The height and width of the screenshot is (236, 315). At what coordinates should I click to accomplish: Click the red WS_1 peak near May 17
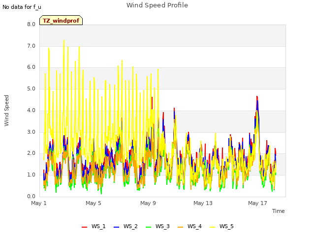pyautogui.click(x=257, y=97)
